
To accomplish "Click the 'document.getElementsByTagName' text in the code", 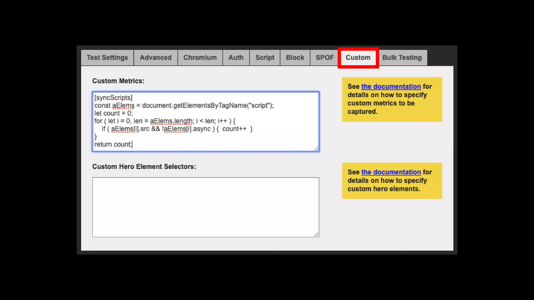I will [x=194, y=105].
